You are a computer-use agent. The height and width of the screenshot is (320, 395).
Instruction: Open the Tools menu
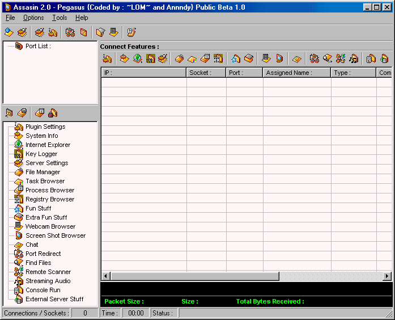click(60, 18)
